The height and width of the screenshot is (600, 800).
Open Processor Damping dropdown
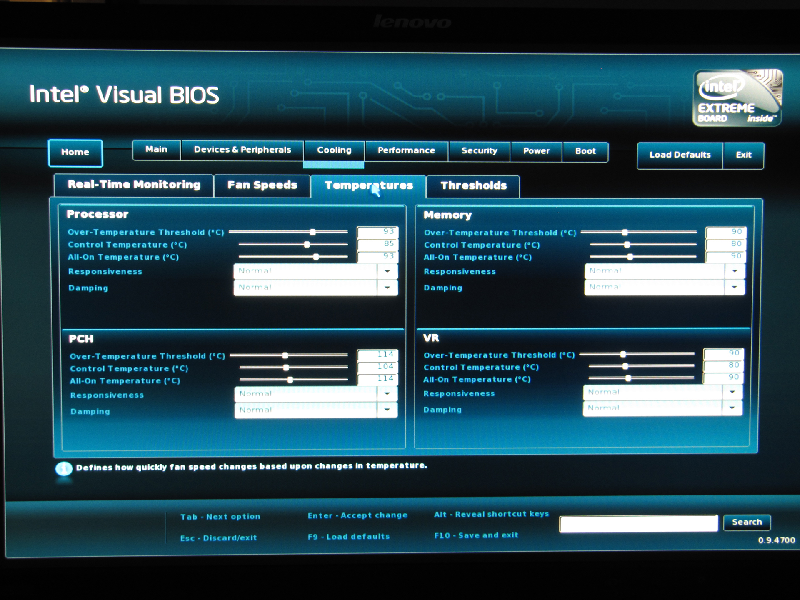pos(316,287)
